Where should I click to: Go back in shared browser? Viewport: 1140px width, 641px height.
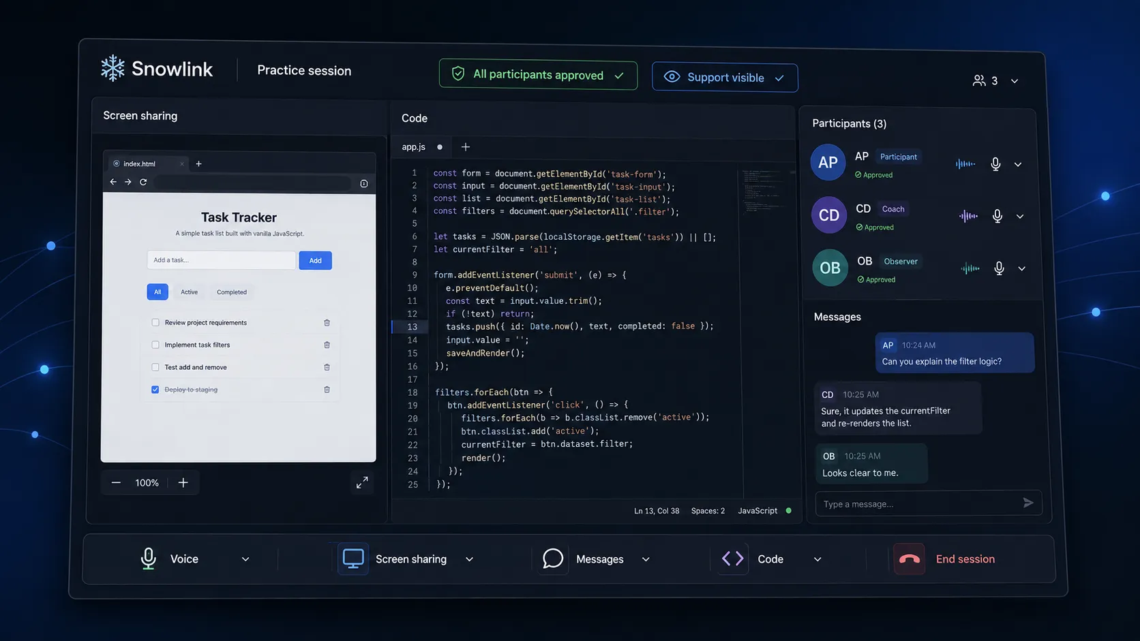tap(113, 182)
